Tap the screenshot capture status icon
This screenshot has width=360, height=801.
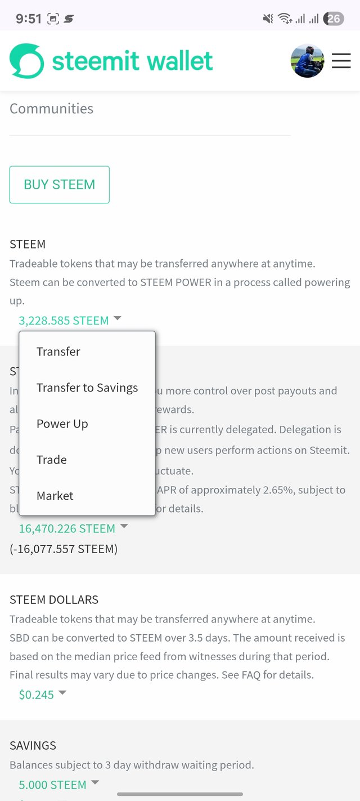point(53,19)
